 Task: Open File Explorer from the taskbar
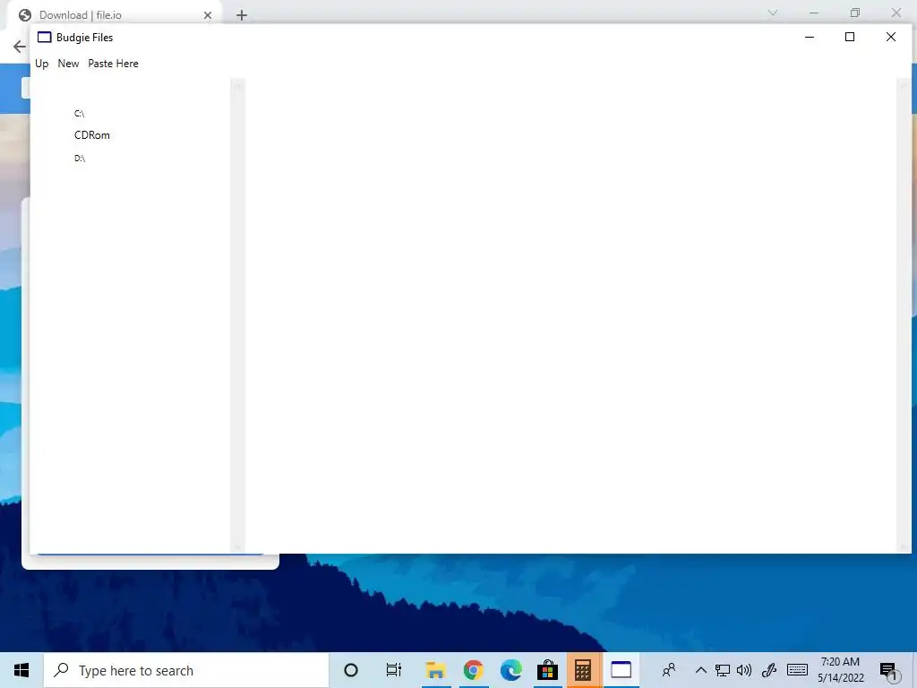(436, 670)
